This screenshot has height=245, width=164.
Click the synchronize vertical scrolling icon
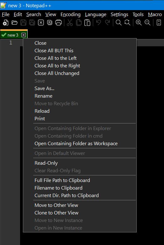(159, 23)
